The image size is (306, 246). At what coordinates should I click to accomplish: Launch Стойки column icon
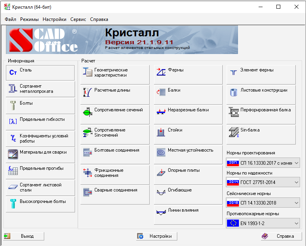pos(161,132)
